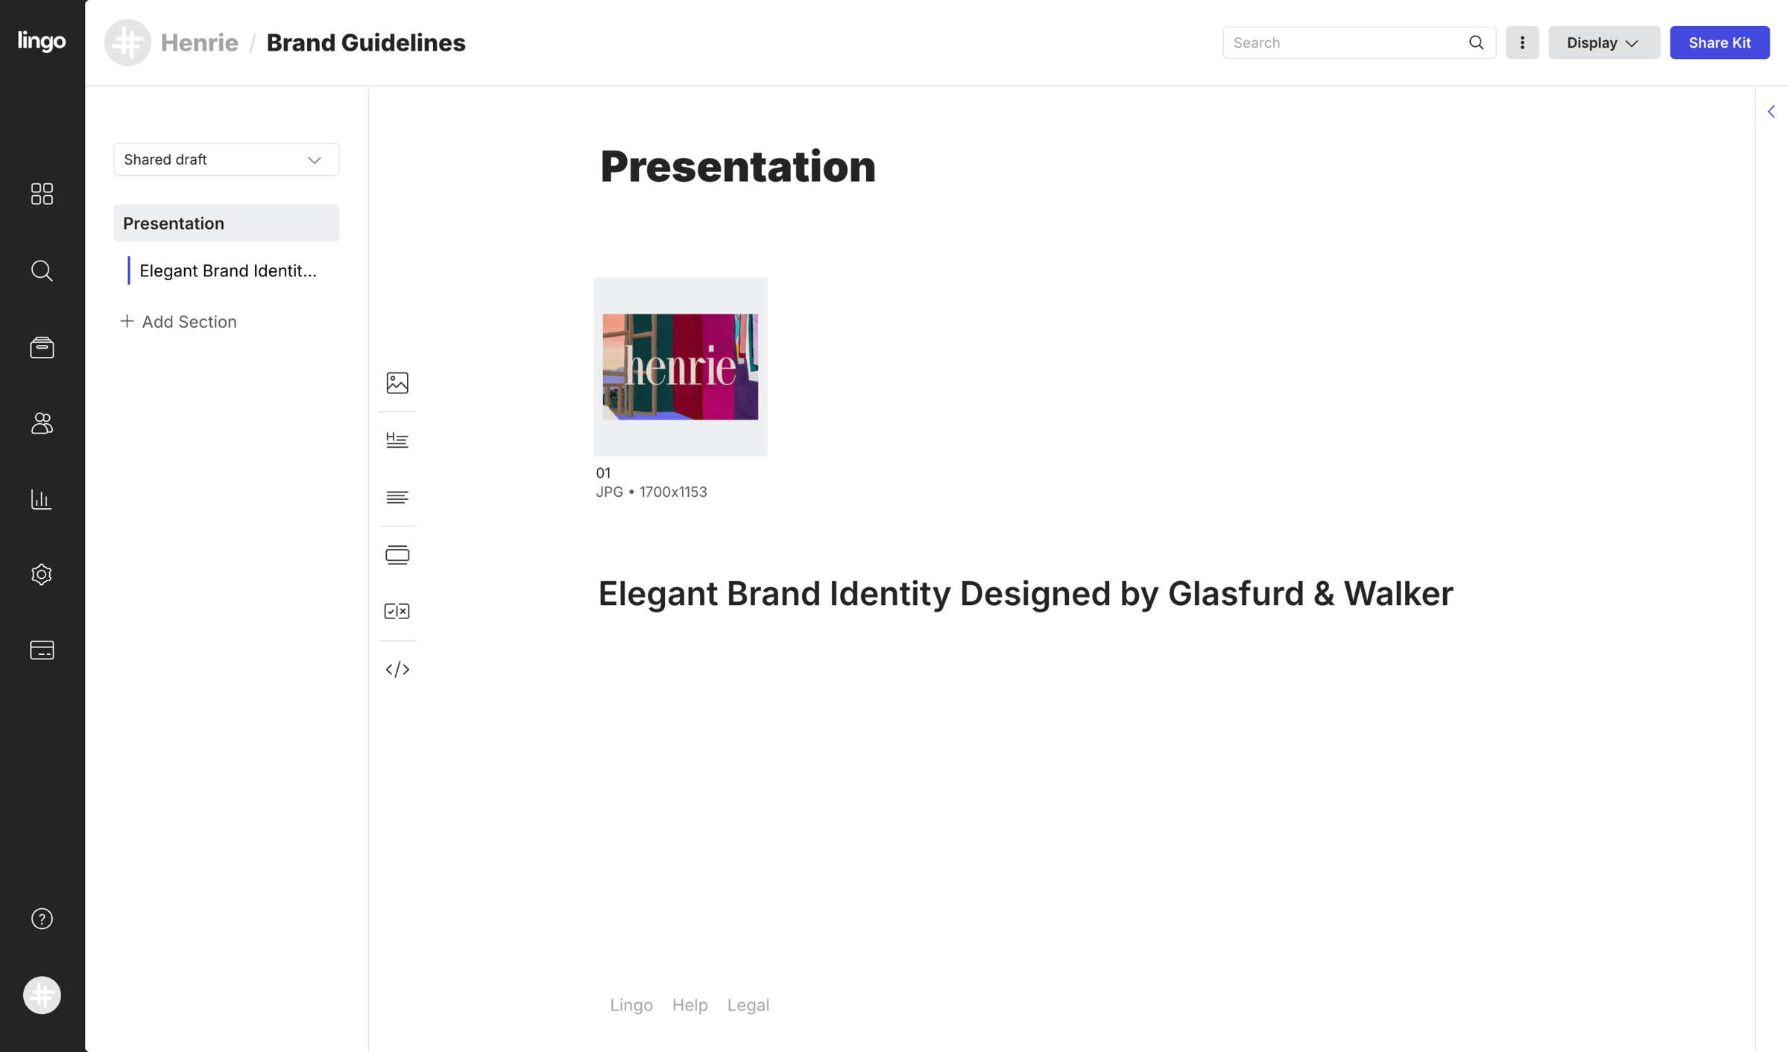Click the Share Kit button
This screenshot has width=1789, height=1052.
coord(1720,42)
